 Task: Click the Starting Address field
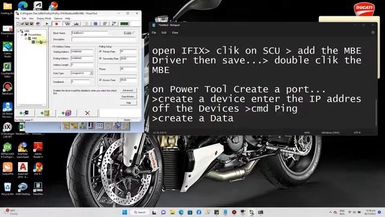[x=82, y=52]
